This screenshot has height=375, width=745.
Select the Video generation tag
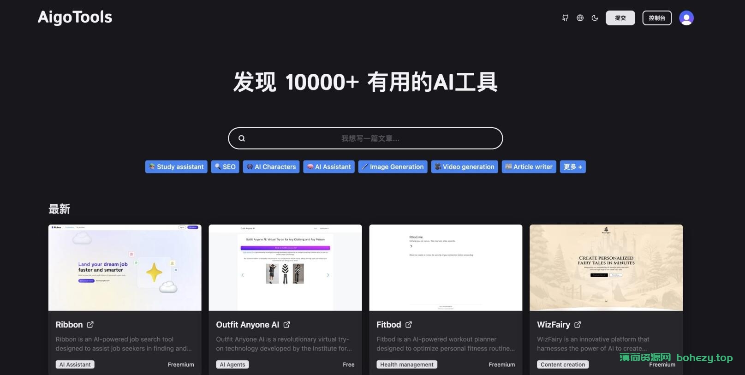465,167
